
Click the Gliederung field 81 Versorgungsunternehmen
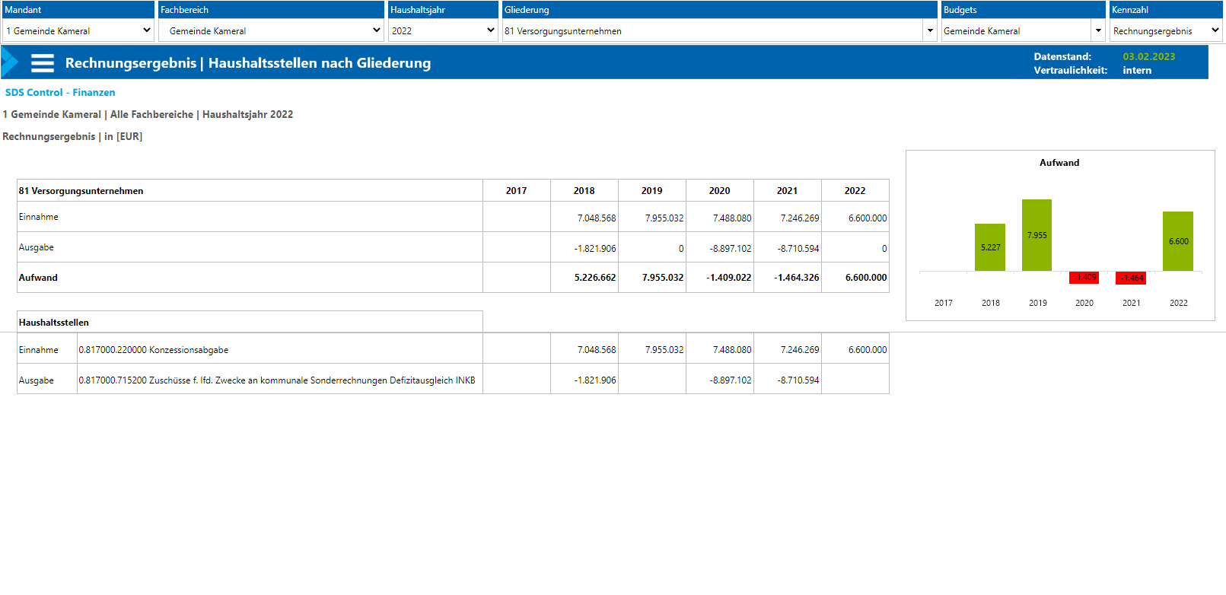(712, 30)
